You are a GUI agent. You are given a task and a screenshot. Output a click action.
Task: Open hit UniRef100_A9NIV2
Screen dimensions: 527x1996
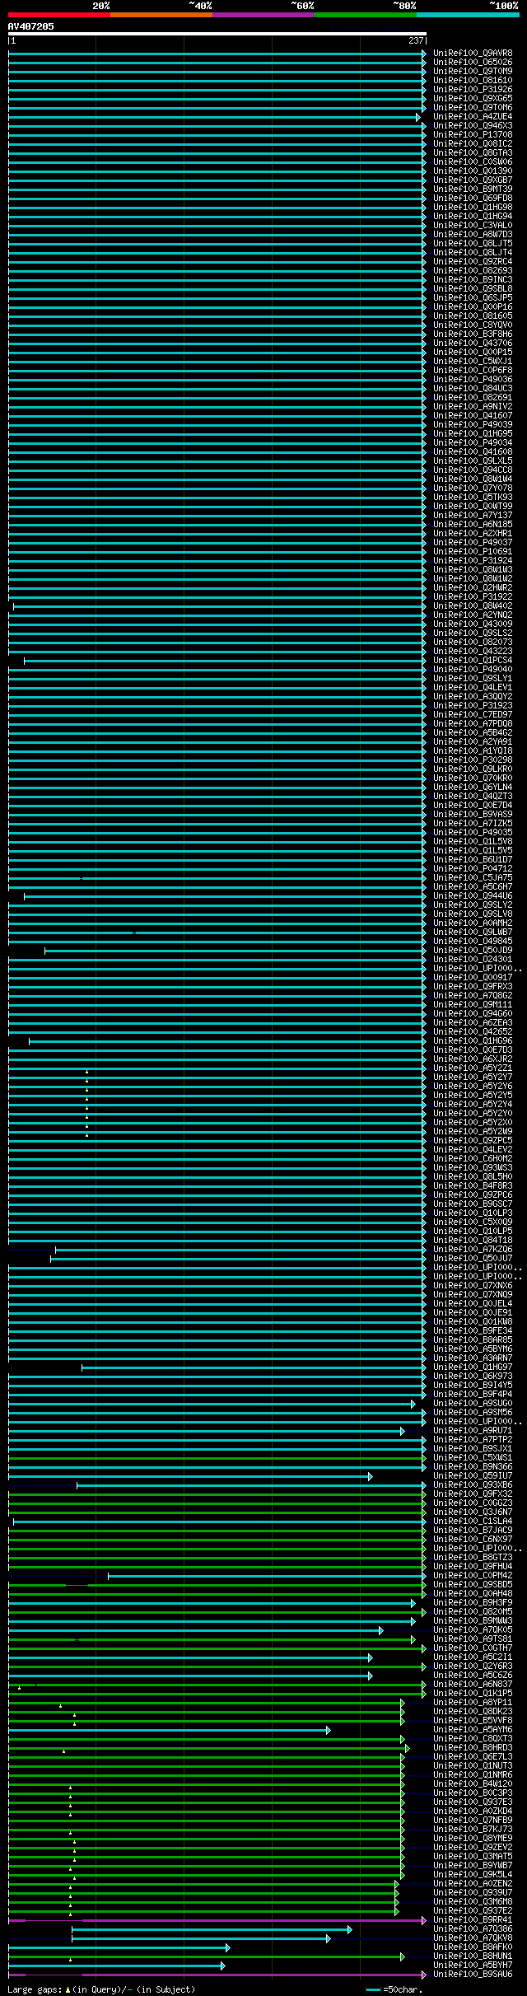pos(473,406)
